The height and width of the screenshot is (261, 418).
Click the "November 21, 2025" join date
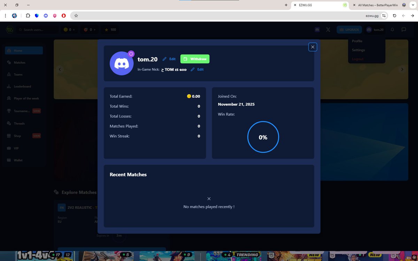236,104
